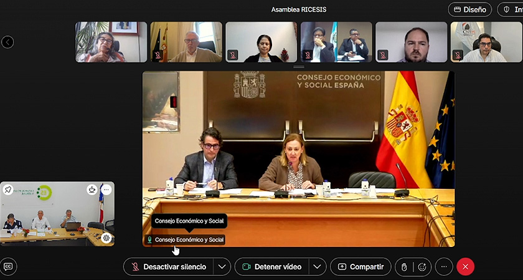The height and width of the screenshot is (280, 523).
Task: Click muted mic icon on dark-haired woman's thumbnail
Action: [232, 55]
